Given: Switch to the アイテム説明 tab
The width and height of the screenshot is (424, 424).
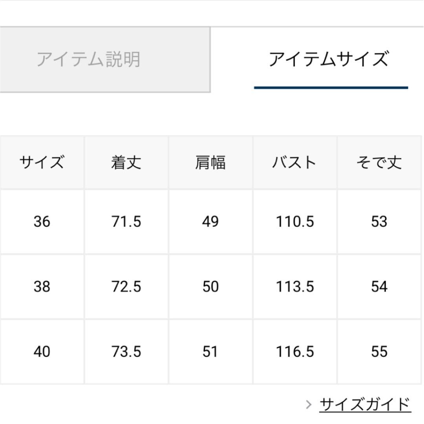Looking at the screenshot, I should [89, 59].
